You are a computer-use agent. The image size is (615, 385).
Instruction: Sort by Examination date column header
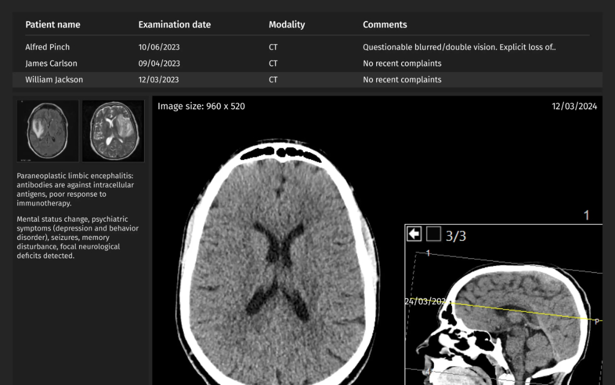(175, 25)
